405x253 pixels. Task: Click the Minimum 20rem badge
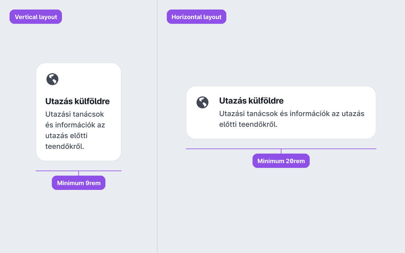click(281, 161)
